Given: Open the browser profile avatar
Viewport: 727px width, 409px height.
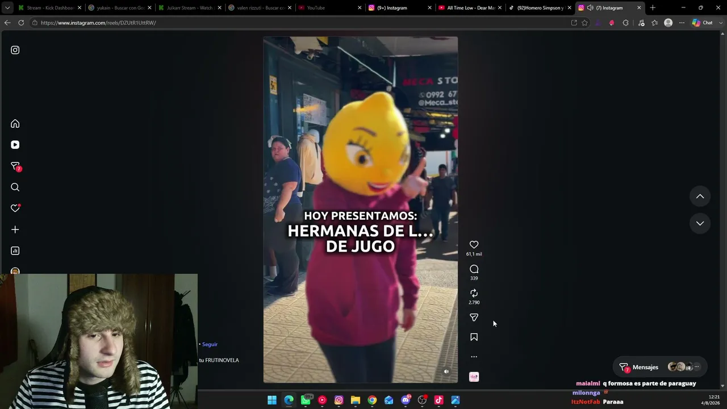Looking at the screenshot, I should 668,23.
